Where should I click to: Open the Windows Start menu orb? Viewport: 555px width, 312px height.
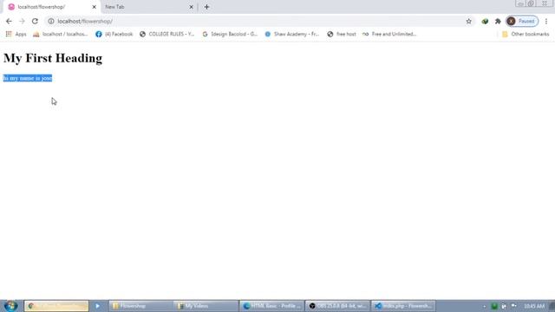(x=11, y=306)
